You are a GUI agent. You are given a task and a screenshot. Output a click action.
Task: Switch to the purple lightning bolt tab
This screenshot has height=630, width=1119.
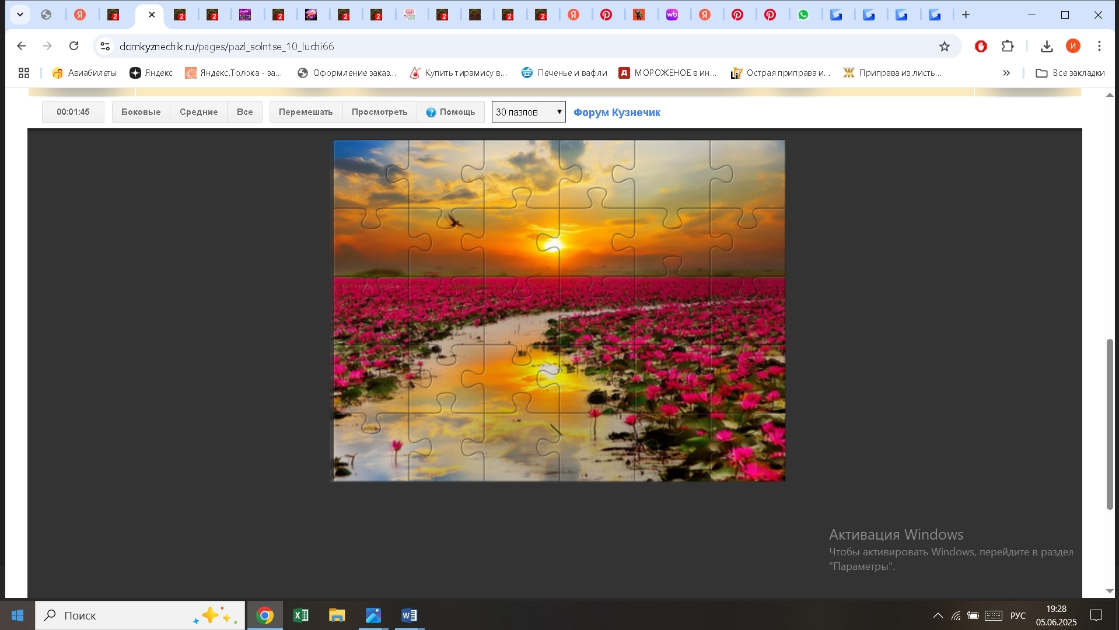(x=311, y=15)
